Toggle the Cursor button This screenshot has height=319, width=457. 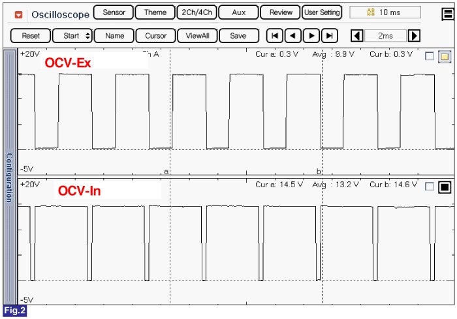coord(155,36)
